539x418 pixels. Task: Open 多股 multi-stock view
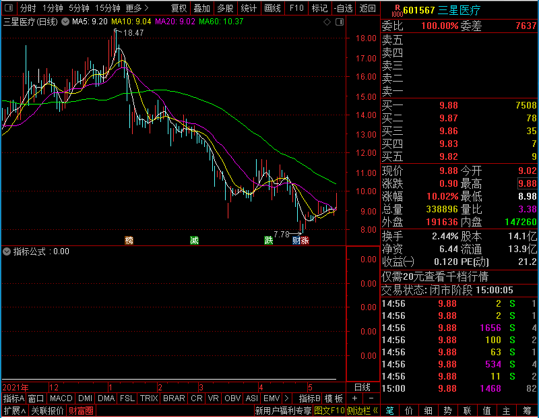coord(225,8)
